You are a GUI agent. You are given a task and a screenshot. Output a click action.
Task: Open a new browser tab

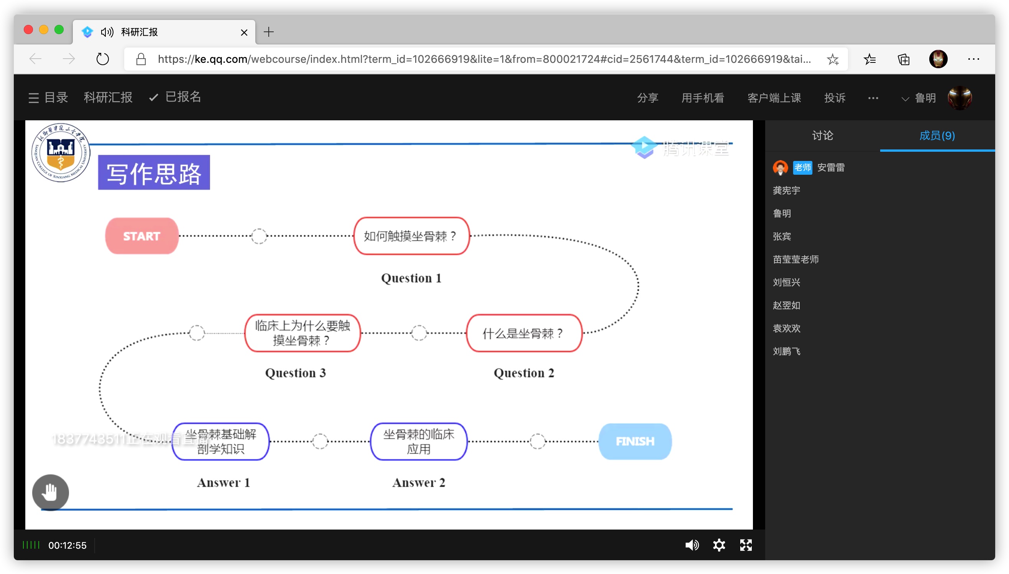(268, 32)
